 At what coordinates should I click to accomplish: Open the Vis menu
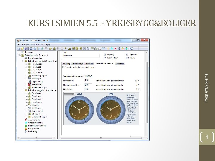point(42,45)
